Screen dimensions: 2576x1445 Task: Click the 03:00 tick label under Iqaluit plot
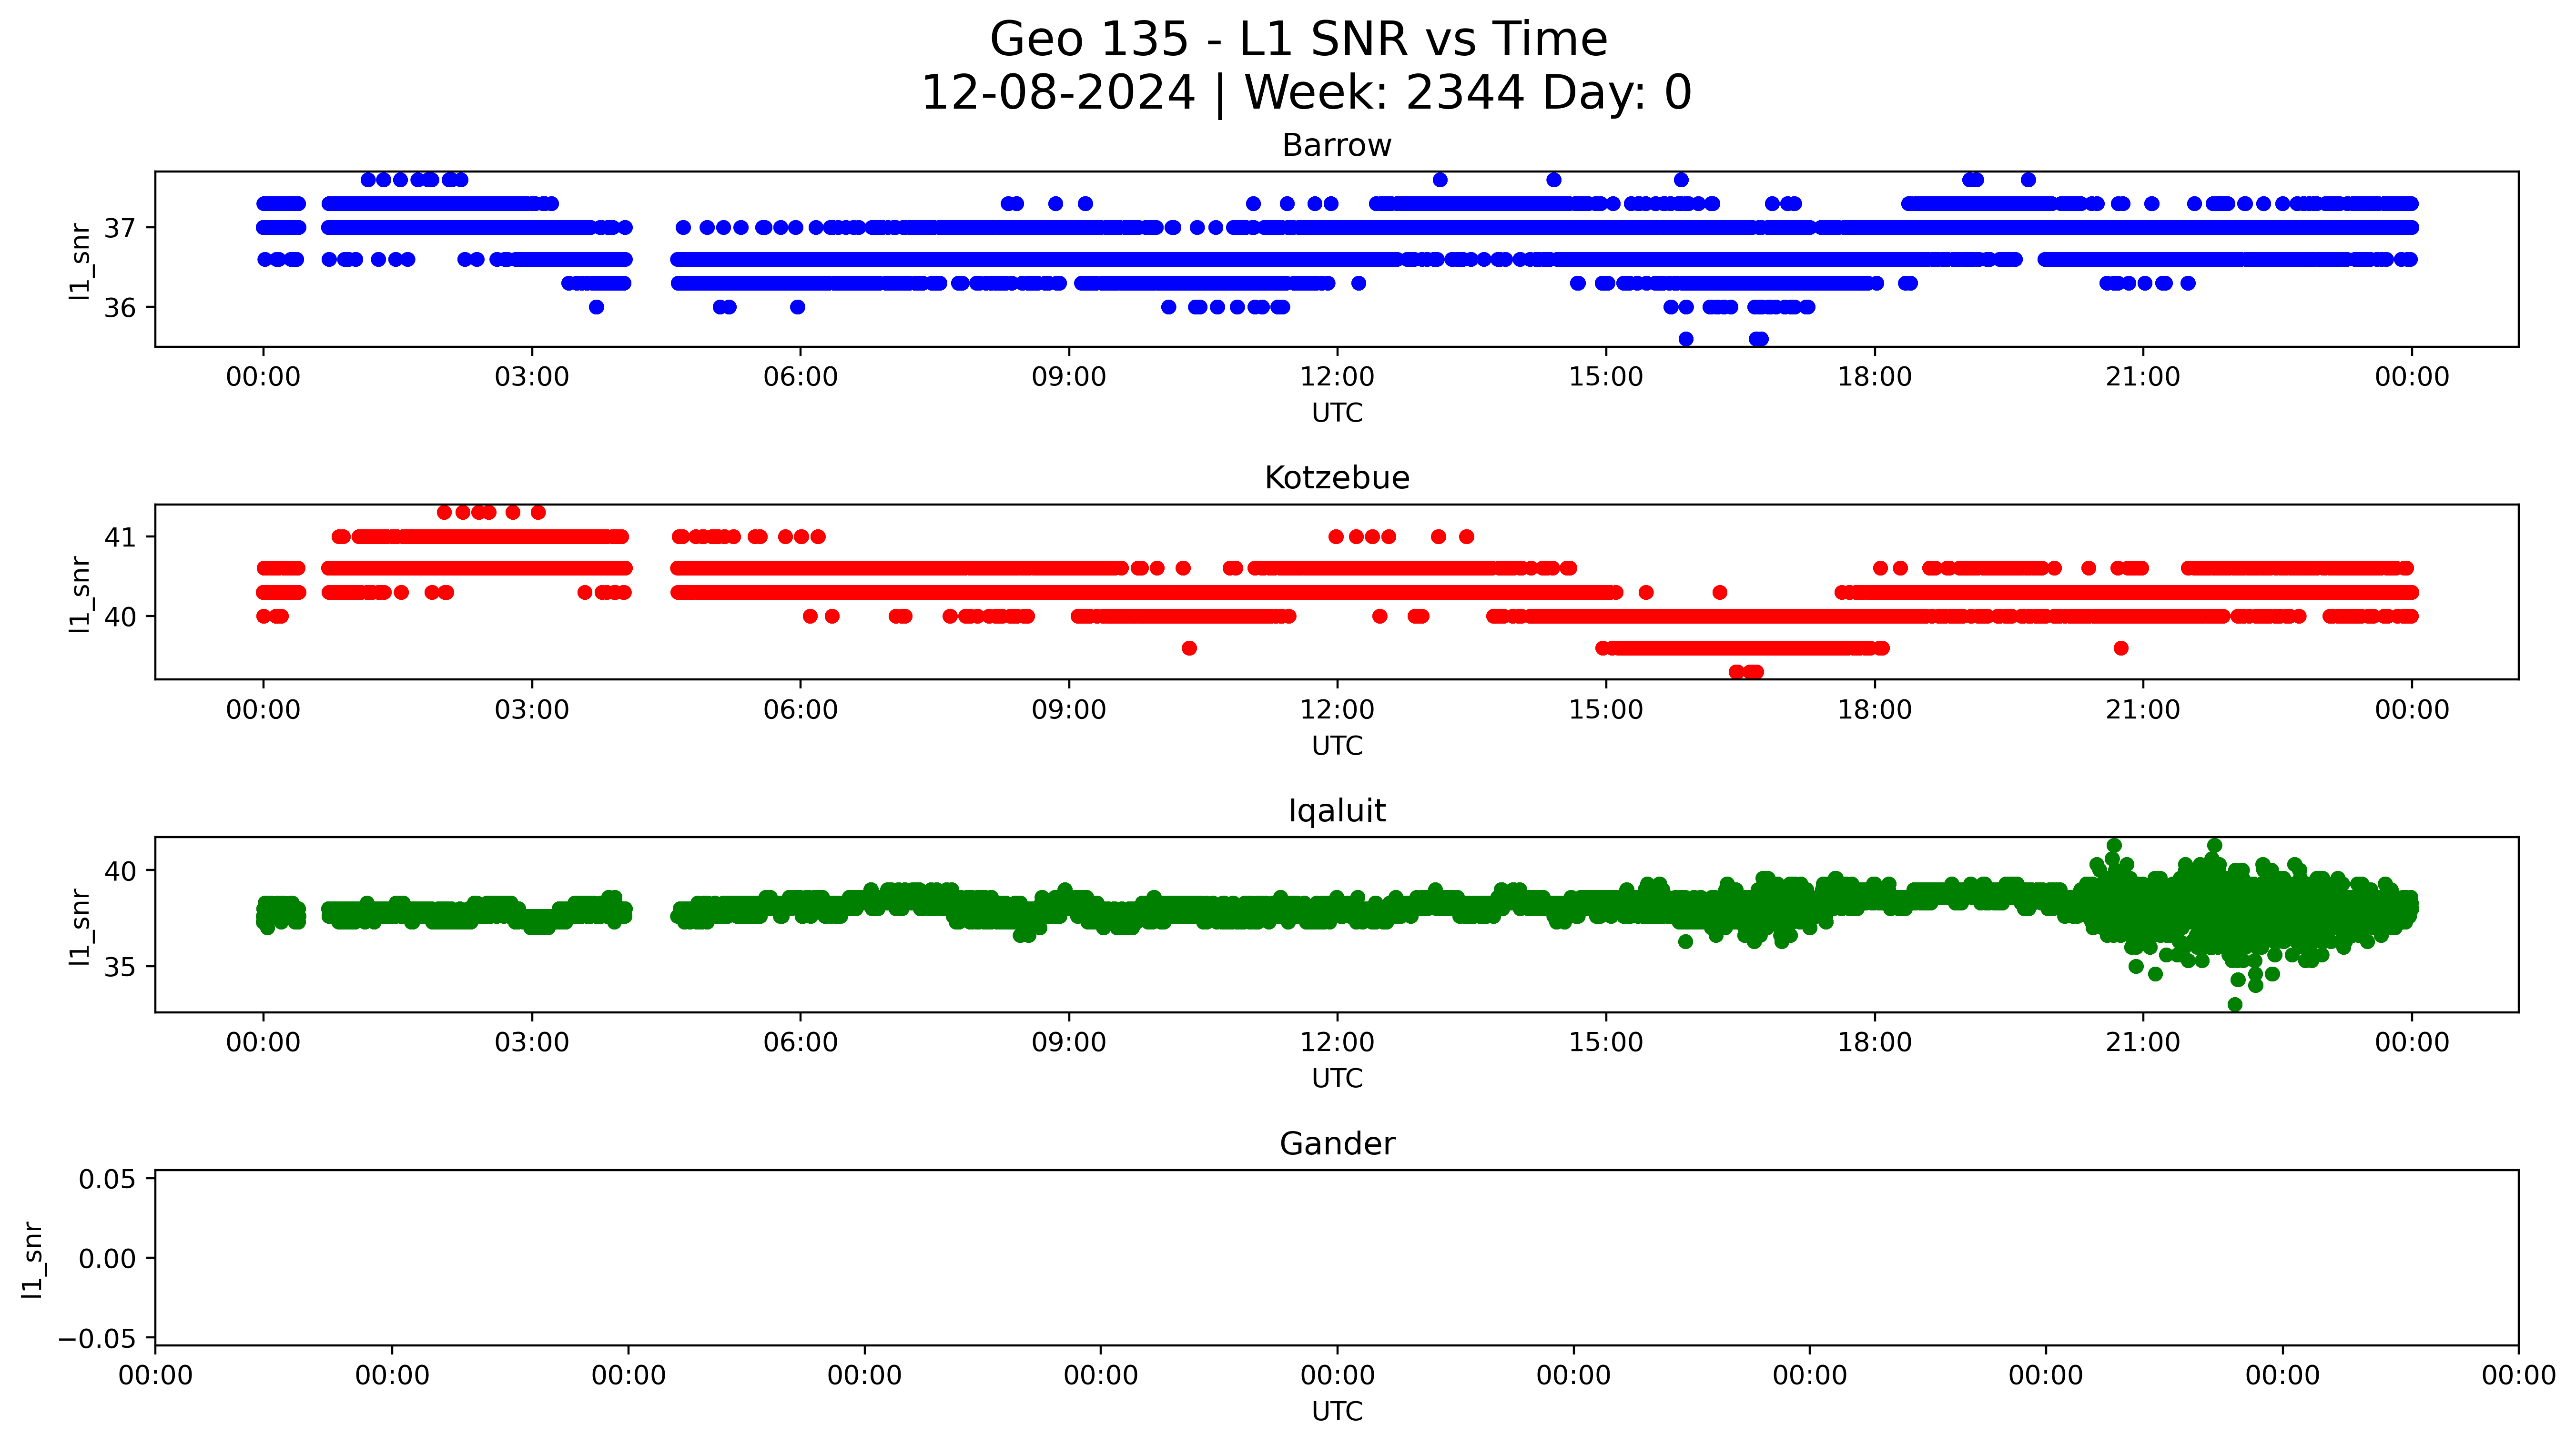pos(531,1043)
